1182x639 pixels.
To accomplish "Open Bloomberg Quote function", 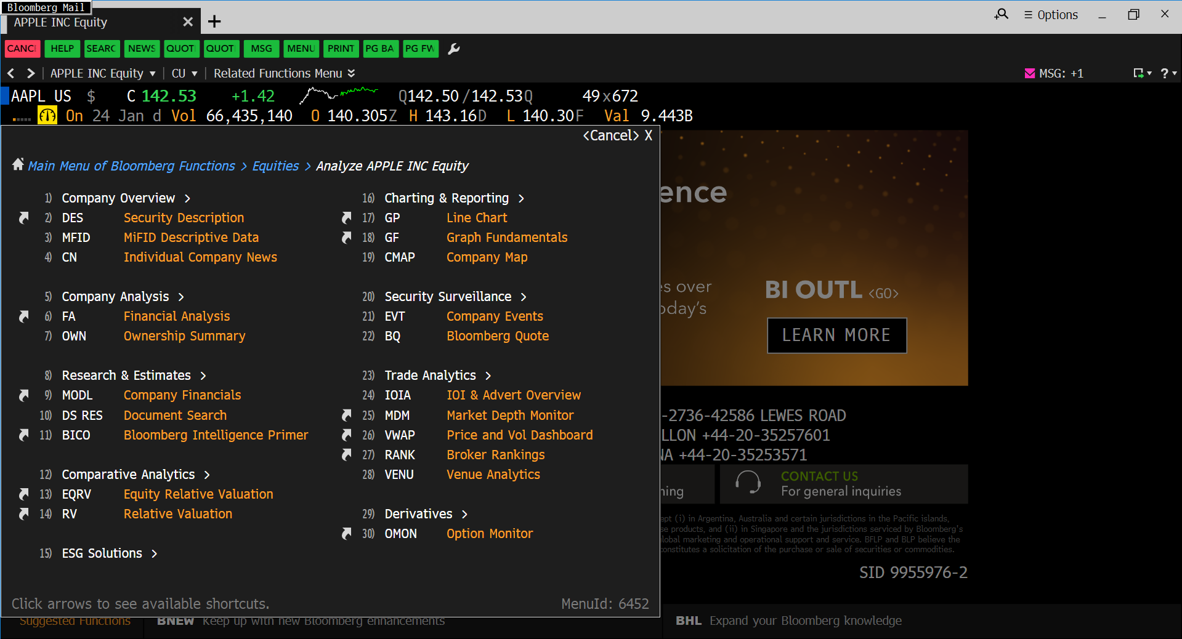I will 498,336.
